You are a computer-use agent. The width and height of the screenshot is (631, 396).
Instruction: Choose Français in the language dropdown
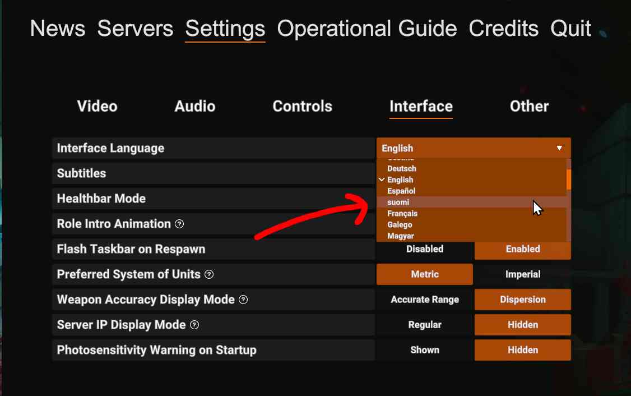[x=402, y=213]
